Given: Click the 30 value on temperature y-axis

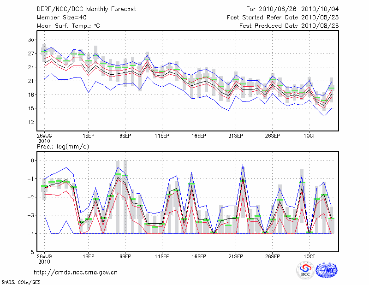Looking at the screenshot, I should point(32,40).
